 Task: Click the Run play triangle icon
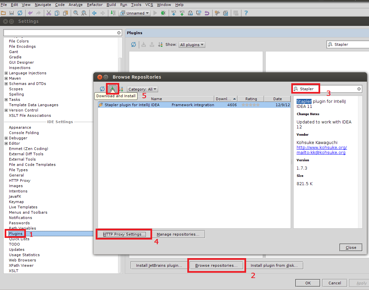click(x=155, y=13)
